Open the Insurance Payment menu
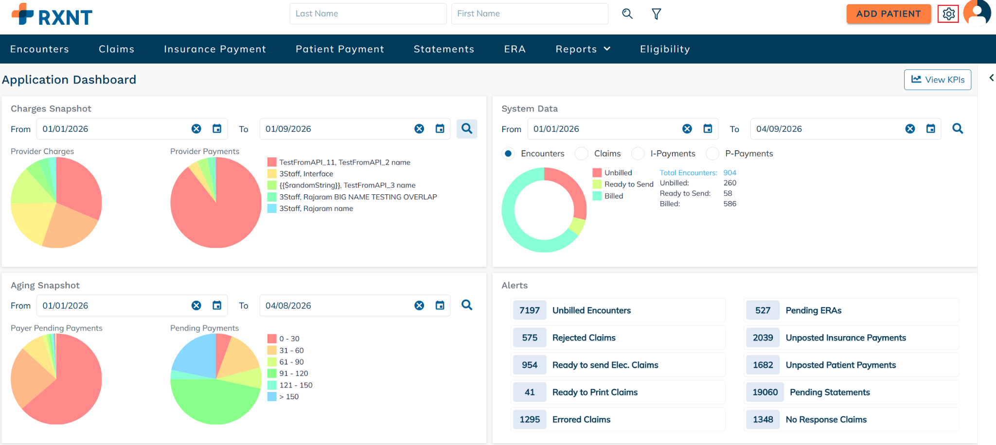The image size is (996, 445). (x=215, y=49)
